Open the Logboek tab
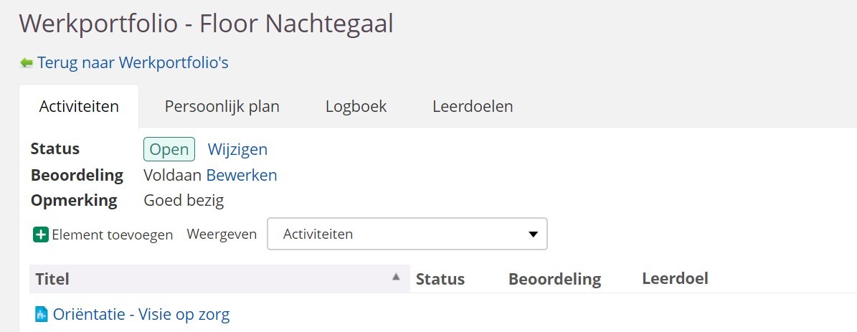The height and width of the screenshot is (332, 857). point(356,107)
